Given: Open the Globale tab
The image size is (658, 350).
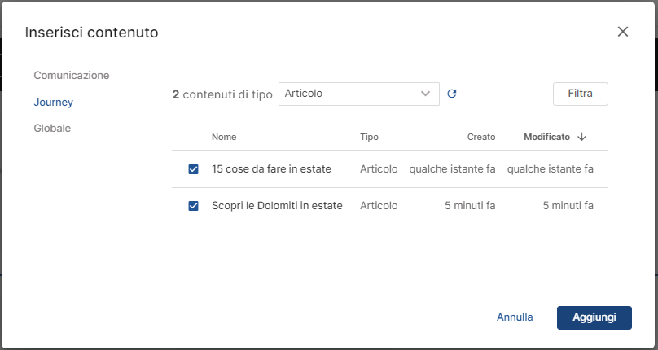Looking at the screenshot, I should coord(52,129).
